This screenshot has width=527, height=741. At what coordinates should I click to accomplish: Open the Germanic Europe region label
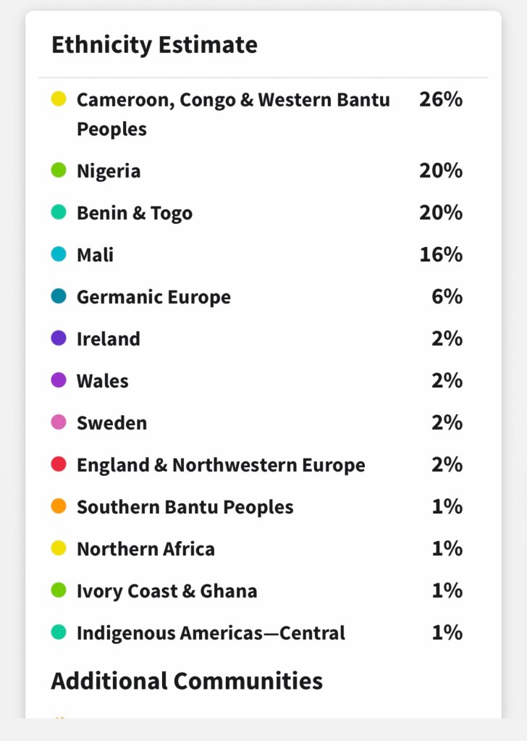click(x=153, y=297)
